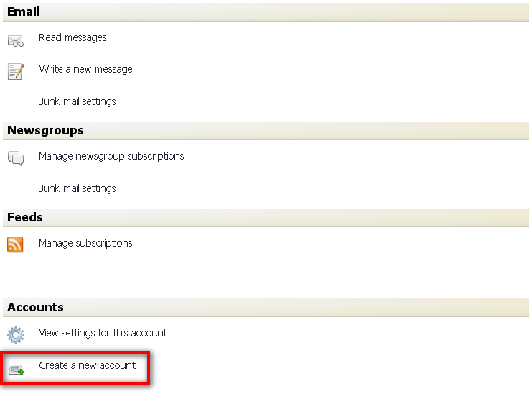The width and height of the screenshot is (532, 417).
Task: Click the account settings gear icon
Action: point(16,334)
